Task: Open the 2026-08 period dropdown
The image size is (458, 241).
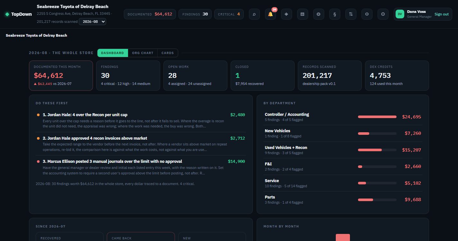Action: pos(92,22)
